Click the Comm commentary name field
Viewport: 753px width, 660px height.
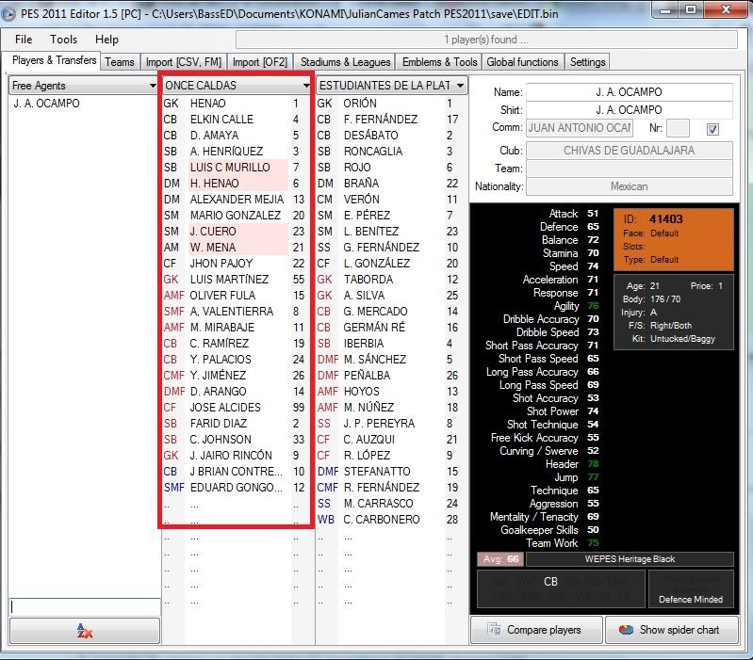tap(580, 128)
